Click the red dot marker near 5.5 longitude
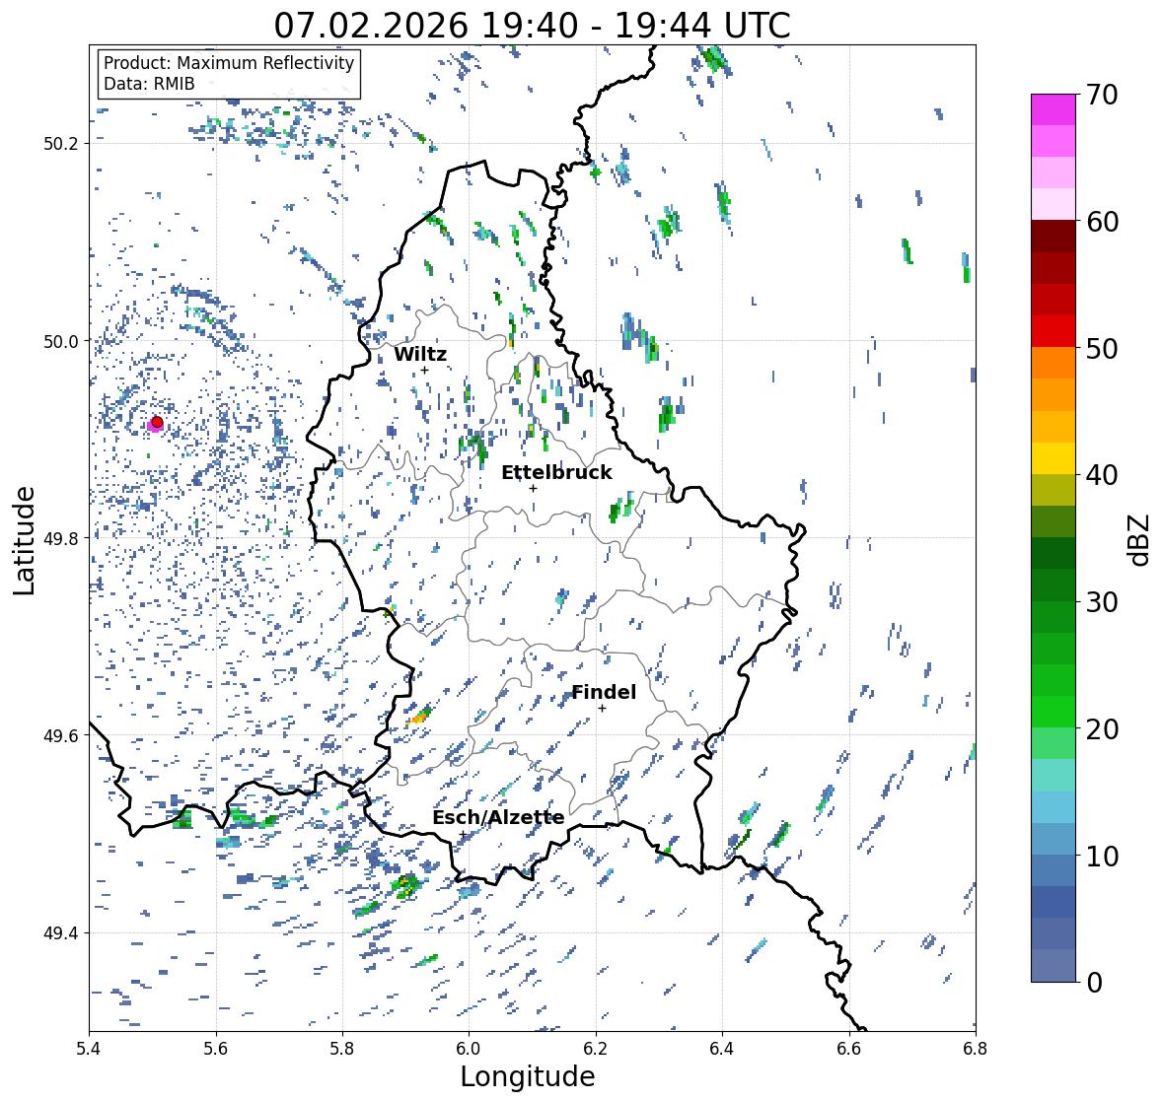 157,422
